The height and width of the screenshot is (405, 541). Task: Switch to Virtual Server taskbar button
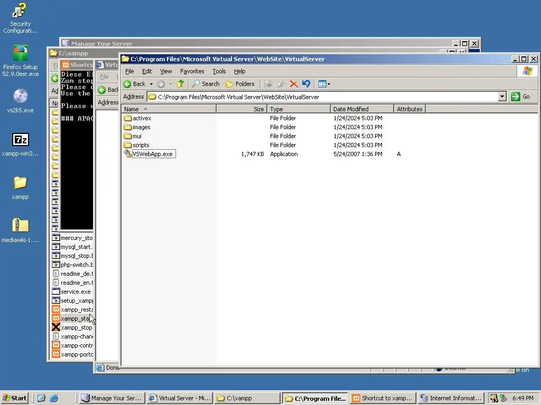pyautogui.click(x=180, y=398)
